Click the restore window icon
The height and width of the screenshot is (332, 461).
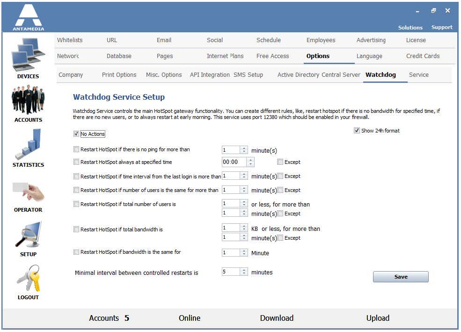point(433,11)
